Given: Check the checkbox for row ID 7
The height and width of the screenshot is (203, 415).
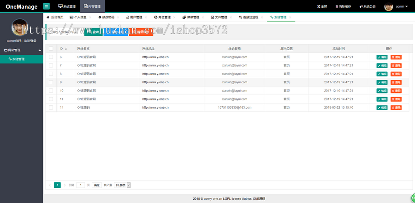Looking at the screenshot, I should click(51, 65).
